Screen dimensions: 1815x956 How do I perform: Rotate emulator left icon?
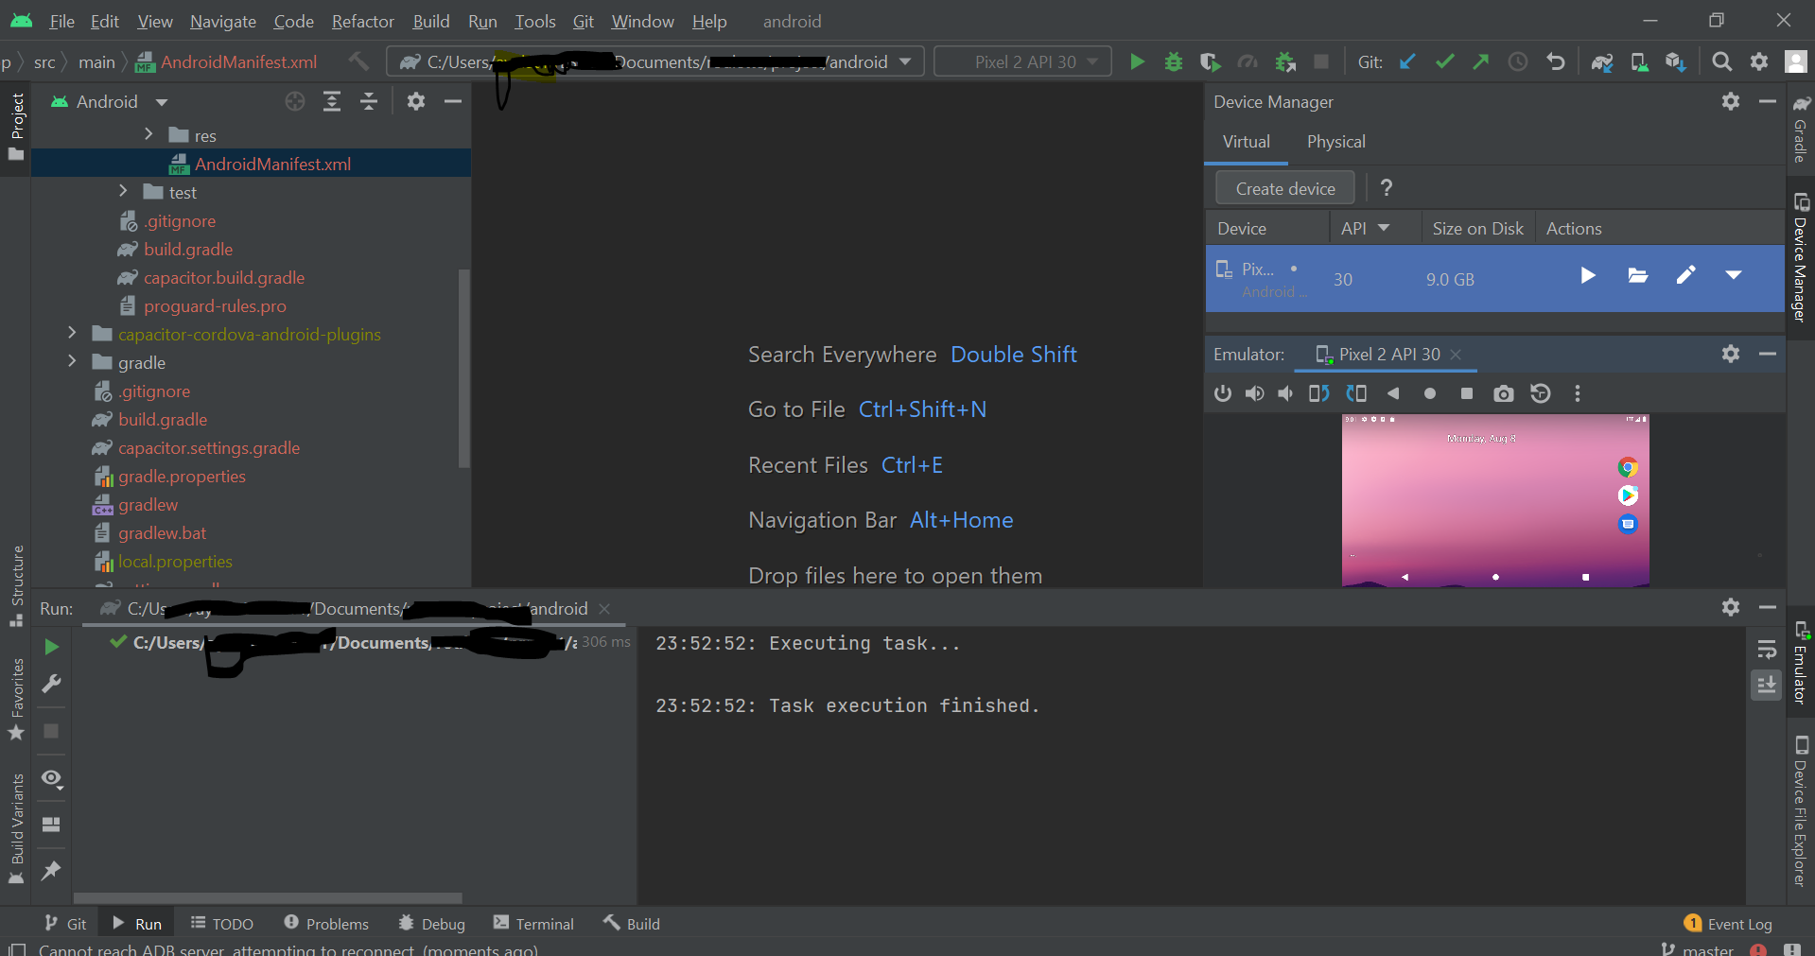(1318, 393)
